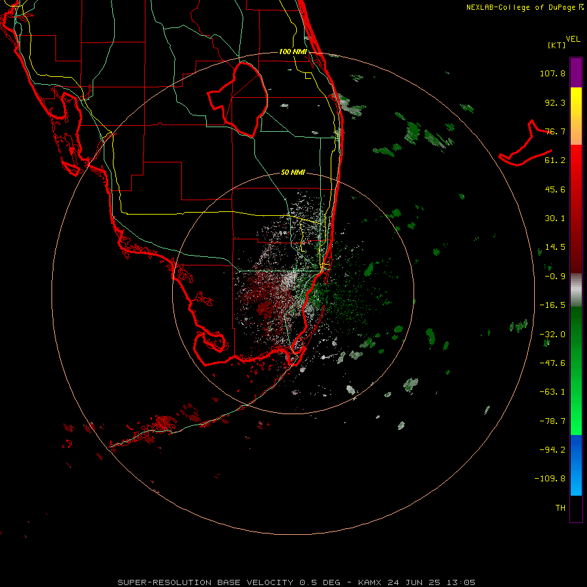Viewport: 587px width, 587px height.
Task: Click the 45.6 legend value
Action: 555,189
